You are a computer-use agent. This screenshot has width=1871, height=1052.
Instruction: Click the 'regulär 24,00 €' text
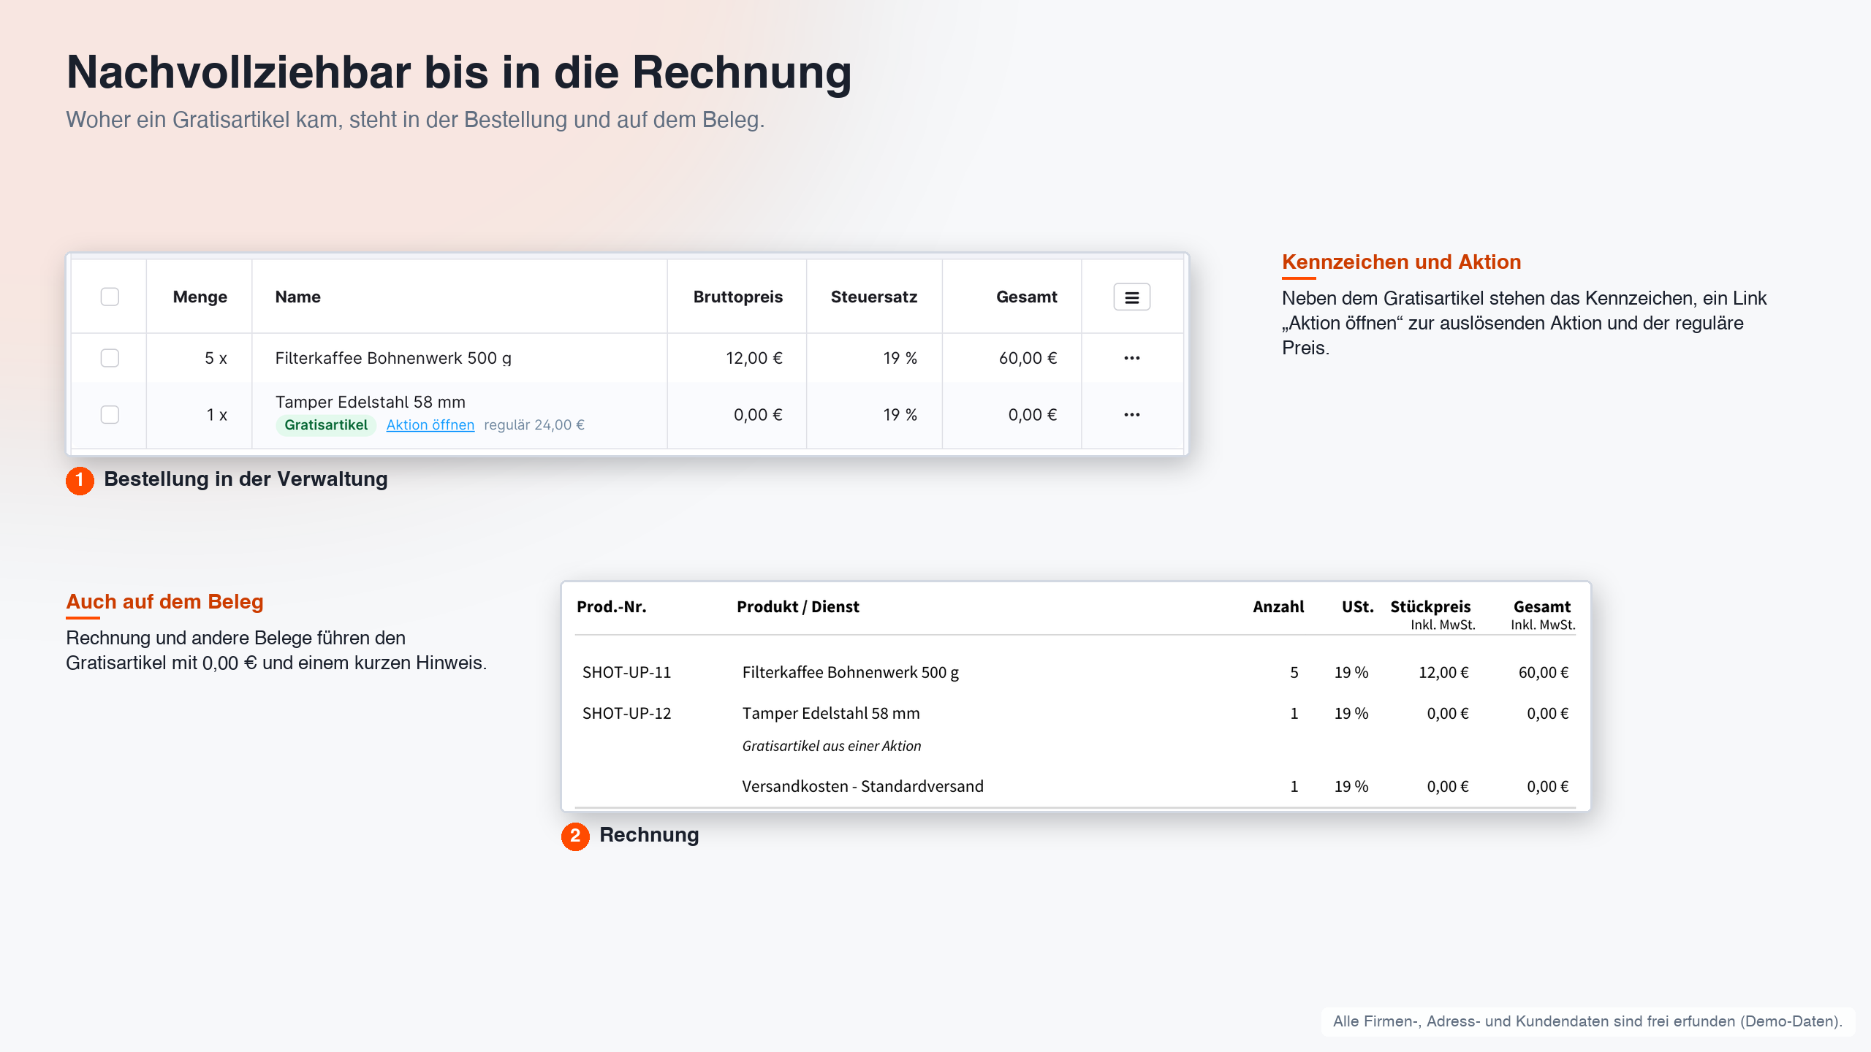click(x=534, y=425)
